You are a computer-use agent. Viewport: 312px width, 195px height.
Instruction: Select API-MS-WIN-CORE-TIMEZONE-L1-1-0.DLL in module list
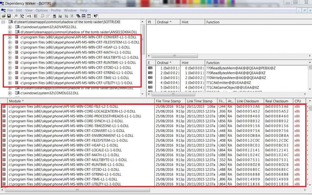pyautogui.click(x=69, y=126)
